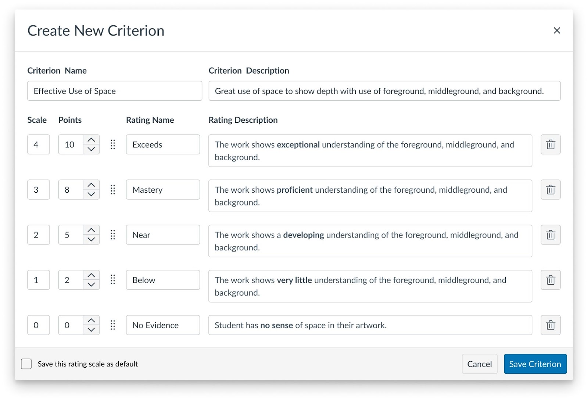Decrease the points for the Mastery rating
This screenshot has width=588, height=400.
(91, 194)
